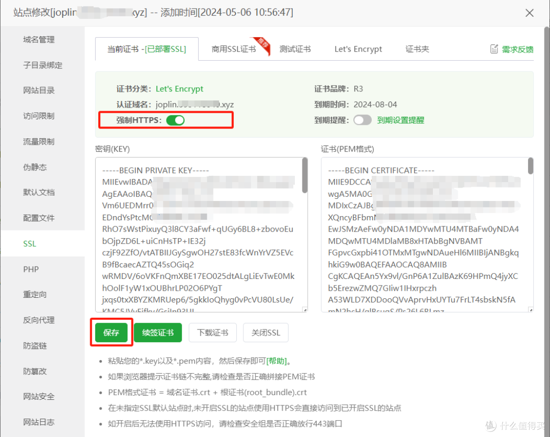Switch to the 测试证书 tab

coord(295,49)
